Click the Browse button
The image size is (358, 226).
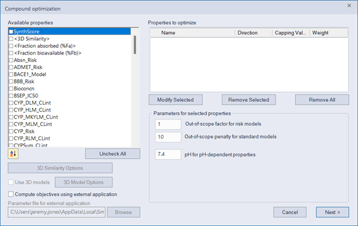pos(123,212)
